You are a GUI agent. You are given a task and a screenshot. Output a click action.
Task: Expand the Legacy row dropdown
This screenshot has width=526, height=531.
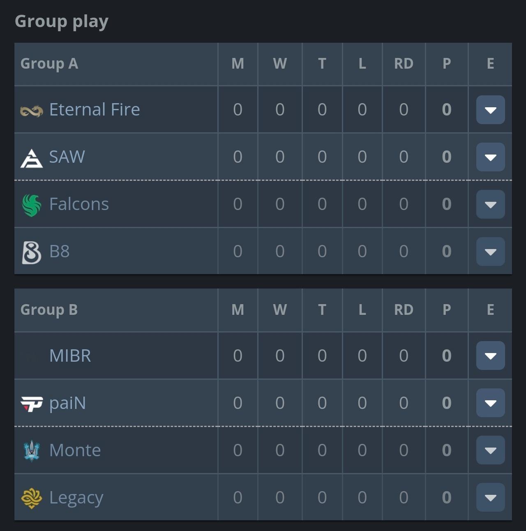490,497
